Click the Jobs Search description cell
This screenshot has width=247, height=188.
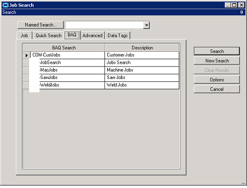point(142,63)
